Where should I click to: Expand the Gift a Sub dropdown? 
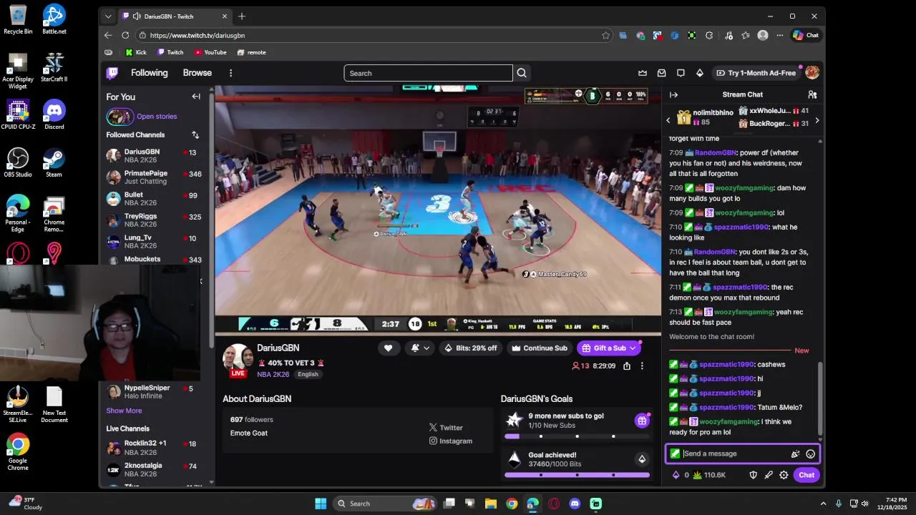tap(633, 348)
